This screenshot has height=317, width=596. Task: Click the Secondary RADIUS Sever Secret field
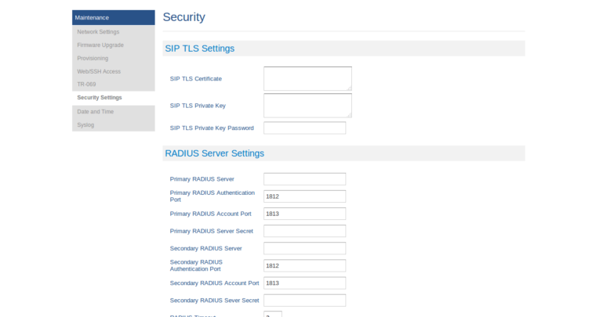tap(304, 300)
